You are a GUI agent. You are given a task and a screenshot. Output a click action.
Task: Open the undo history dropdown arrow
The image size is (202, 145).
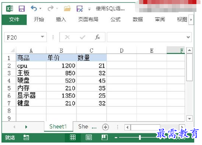coord(41,9)
